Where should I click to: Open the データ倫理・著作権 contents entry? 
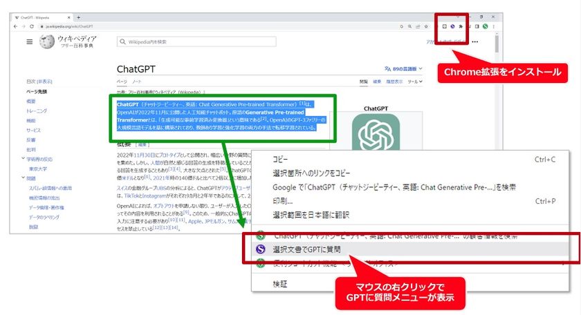pyautogui.click(x=47, y=207)
